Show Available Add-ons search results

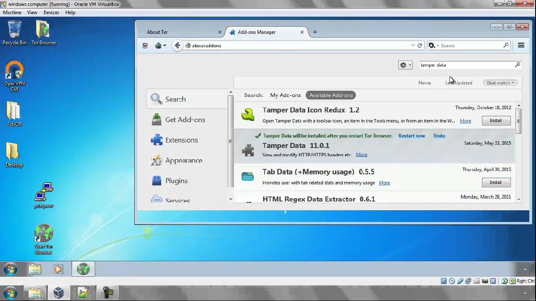pyautogui.click(x=331, y=95)
